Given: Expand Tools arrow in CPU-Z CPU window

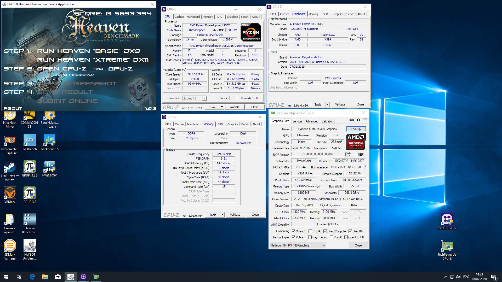Looking at the screenshot, I should (222, 107).
